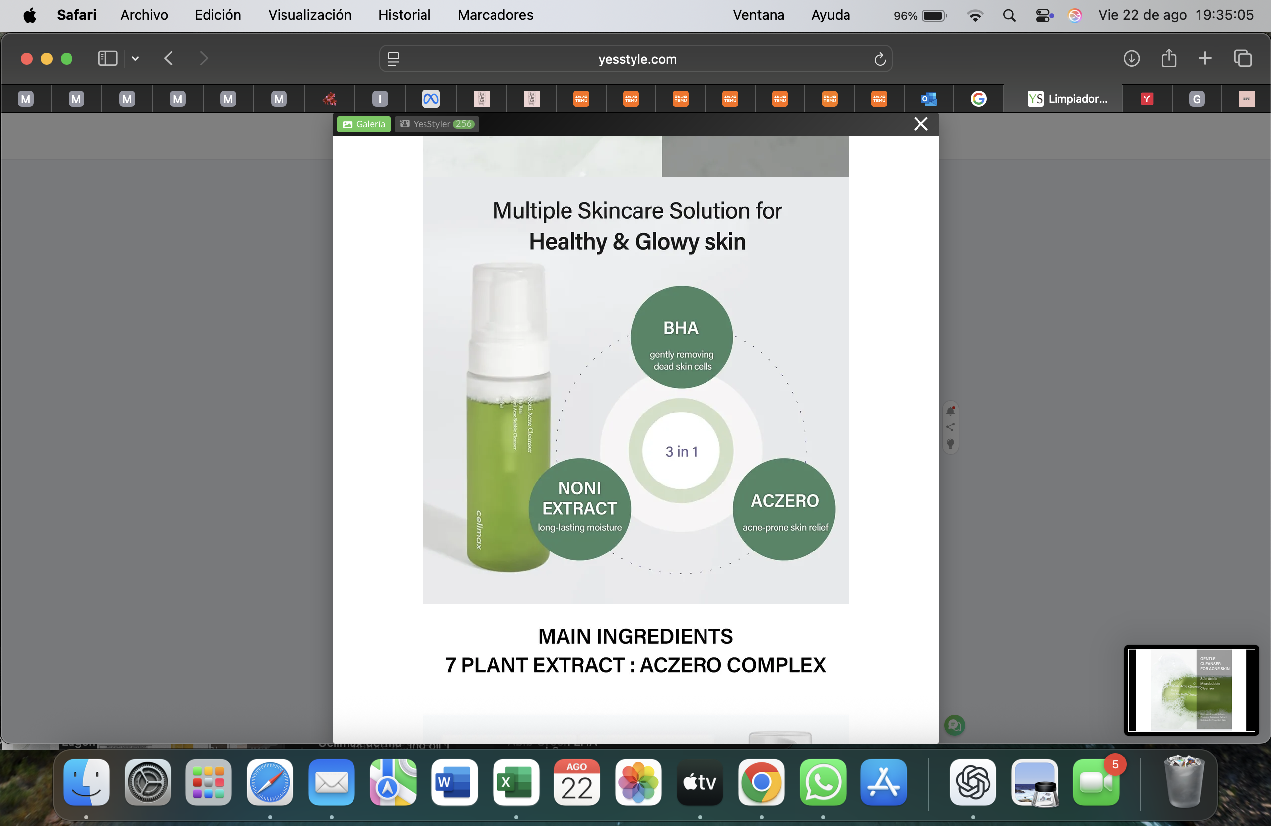
Task: Open macOS Control Center
Action: click(x=1044, y=15)
